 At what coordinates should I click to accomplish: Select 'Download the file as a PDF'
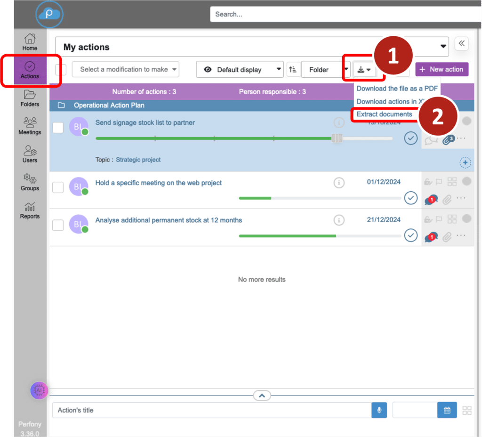[x=397, y=89]
